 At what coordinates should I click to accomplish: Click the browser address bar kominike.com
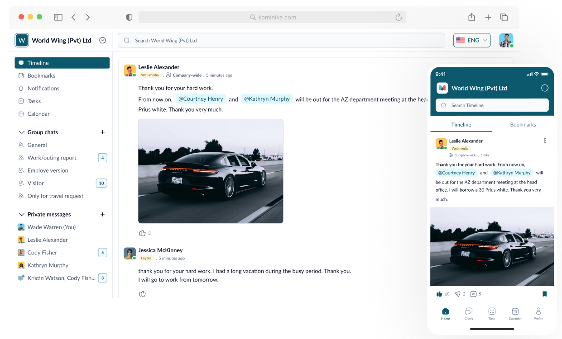coord(272,17)
